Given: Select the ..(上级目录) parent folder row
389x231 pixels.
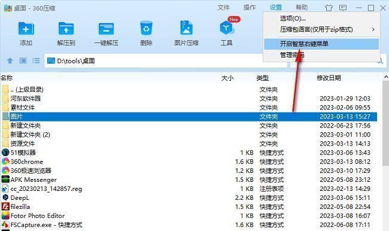Looking at the screenshot, I should (189, 90).
